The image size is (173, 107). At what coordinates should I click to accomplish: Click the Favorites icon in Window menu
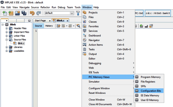84,26
